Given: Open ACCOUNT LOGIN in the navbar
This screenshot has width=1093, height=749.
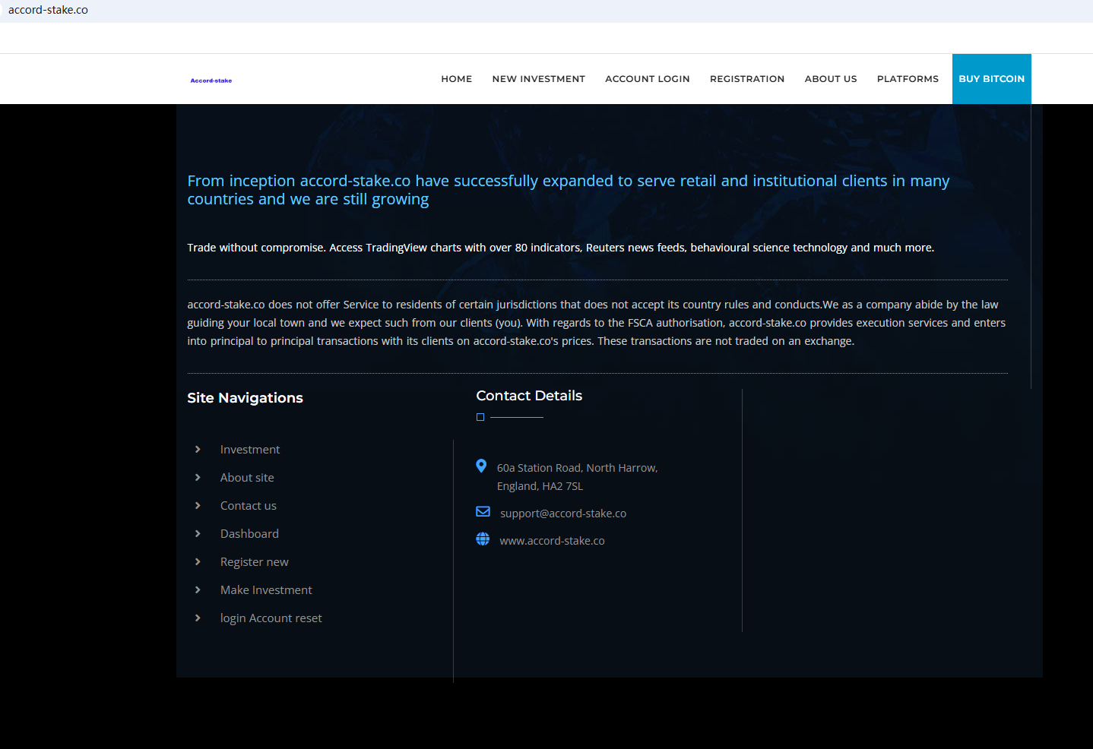Looking at the screenshot, I should pos(648,79).
